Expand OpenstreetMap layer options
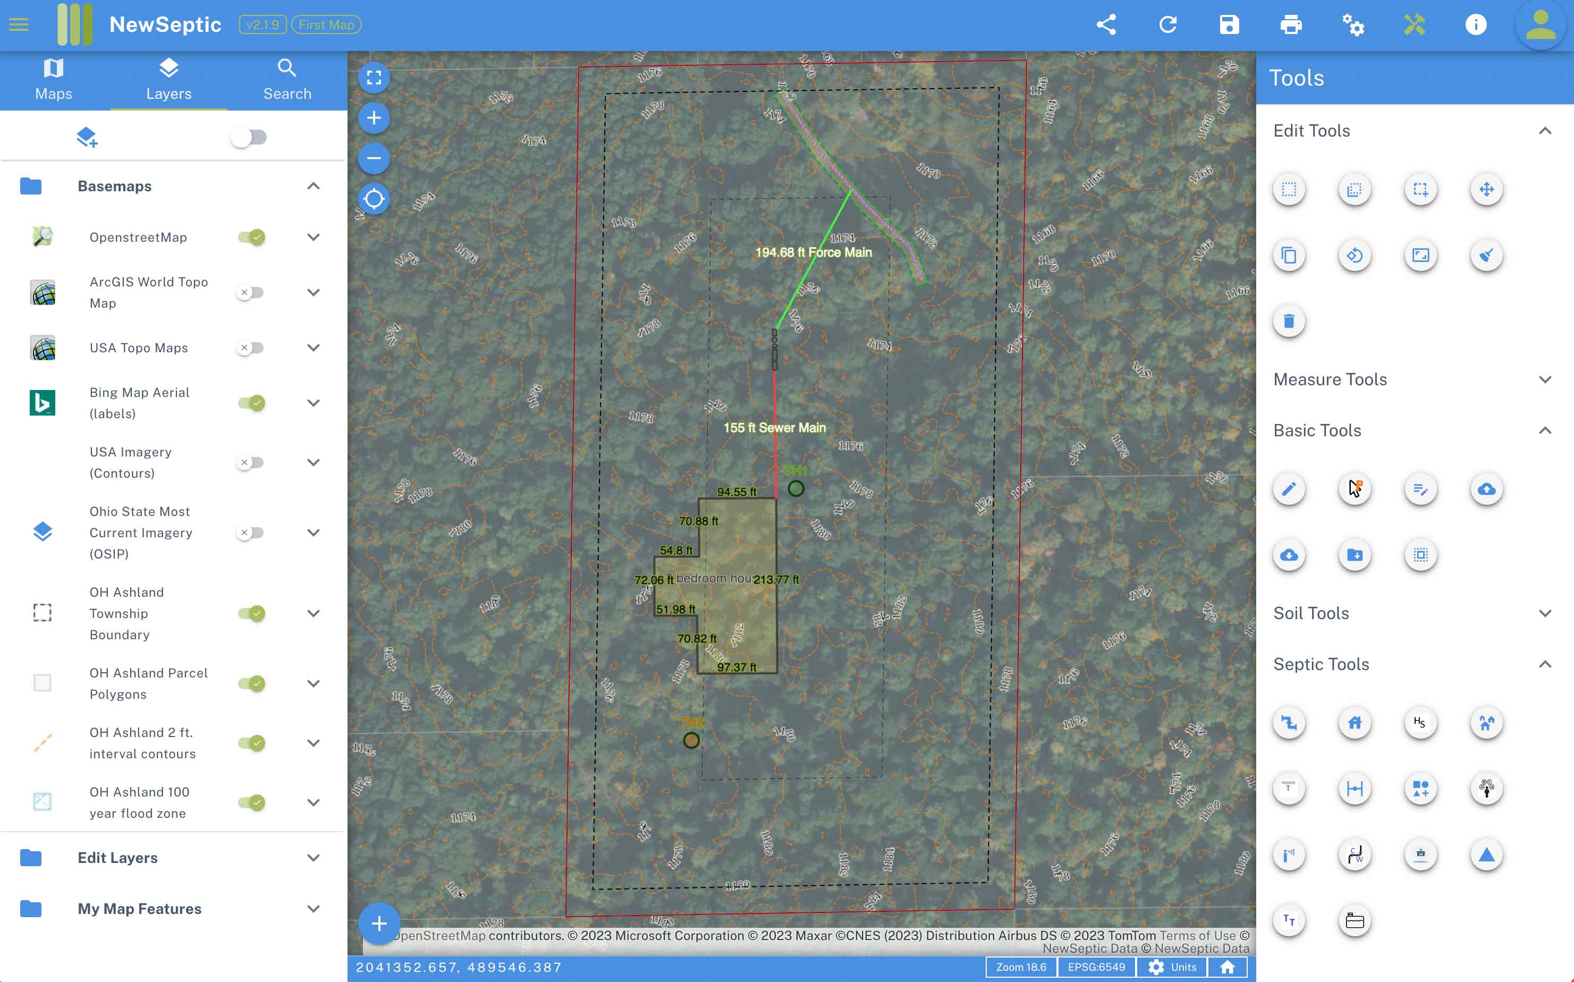The image size is (1574, 982). [313, 237]
